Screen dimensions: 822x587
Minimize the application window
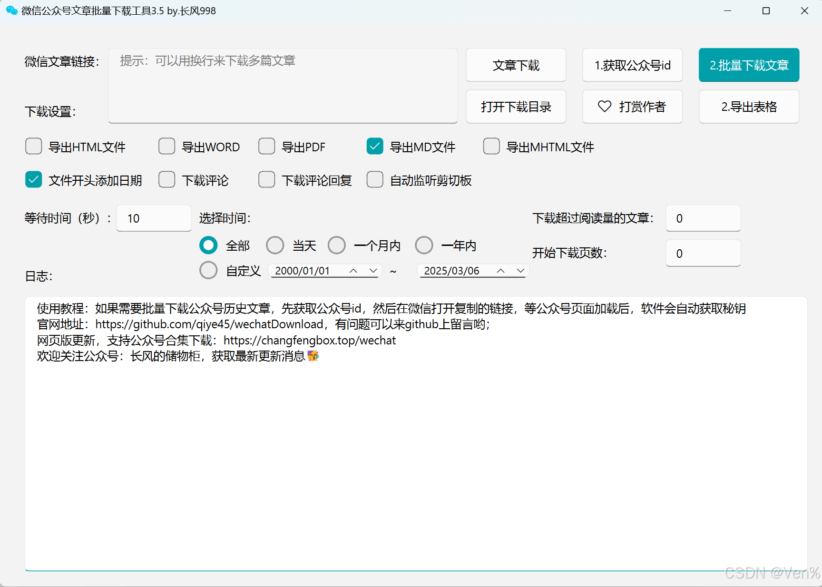point(727,10)
